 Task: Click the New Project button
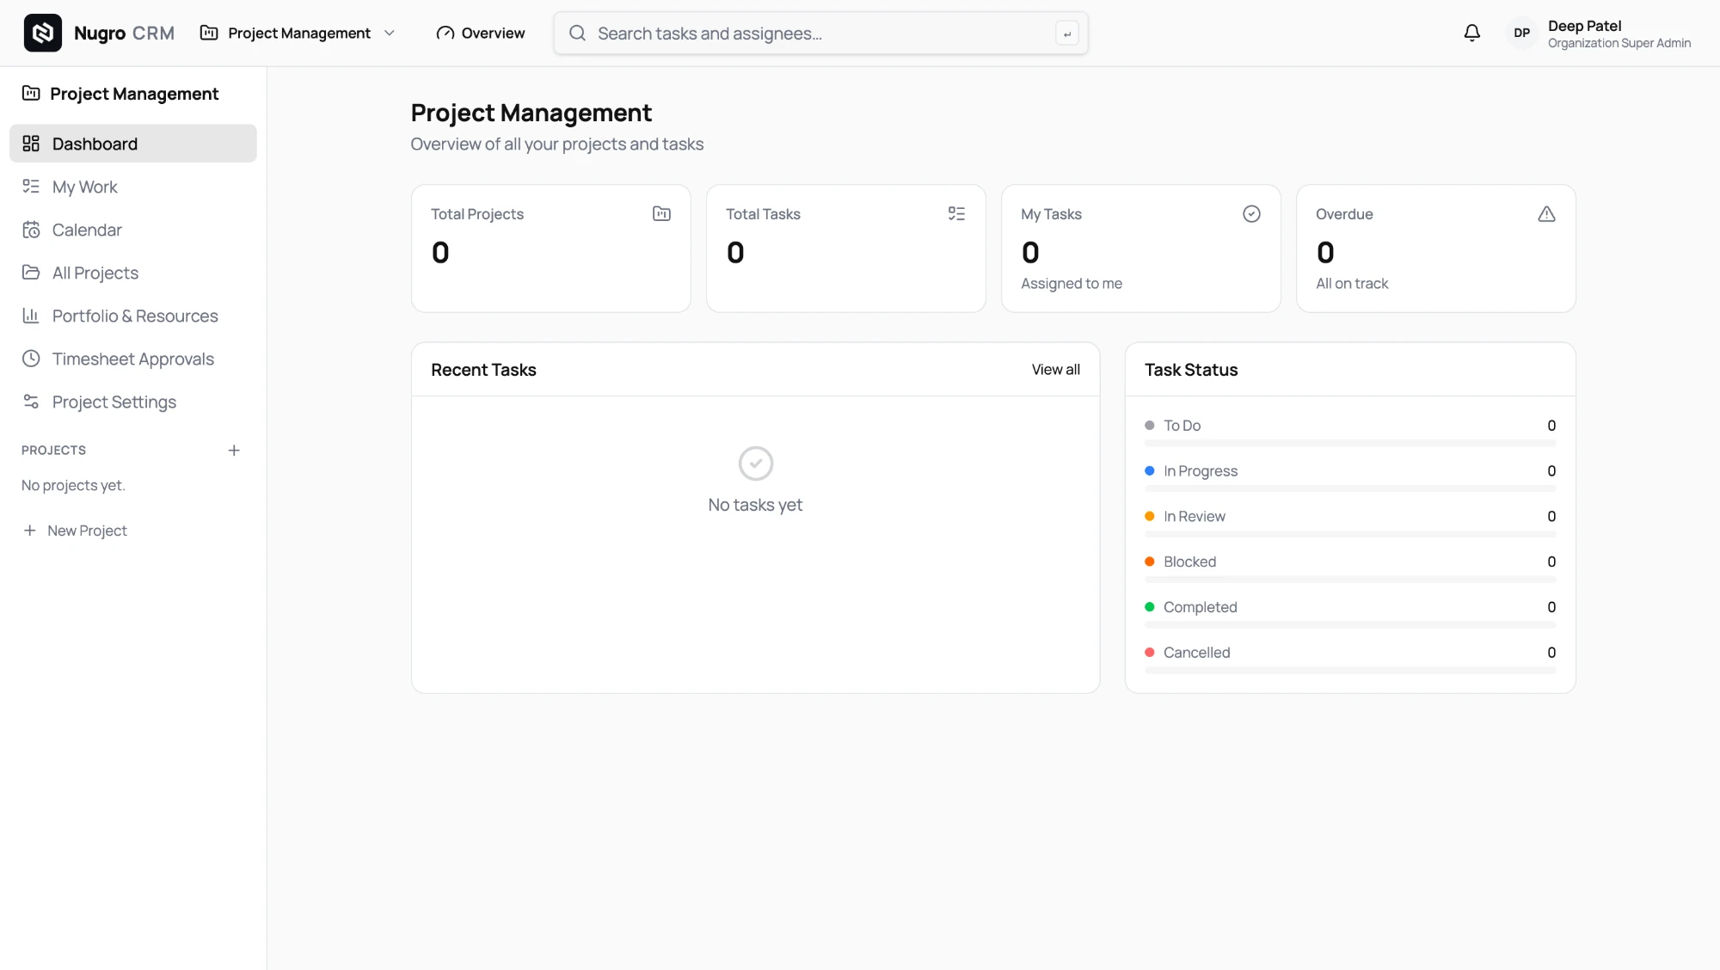point(76,531)
